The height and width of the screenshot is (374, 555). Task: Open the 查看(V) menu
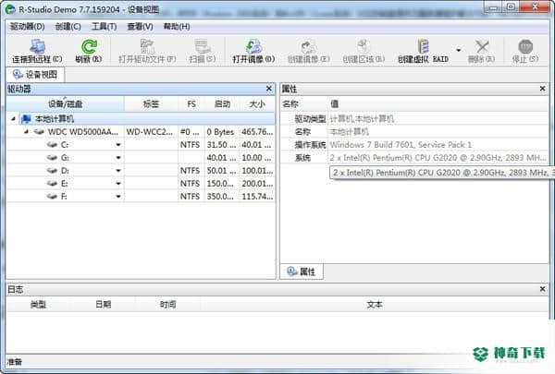141,27
